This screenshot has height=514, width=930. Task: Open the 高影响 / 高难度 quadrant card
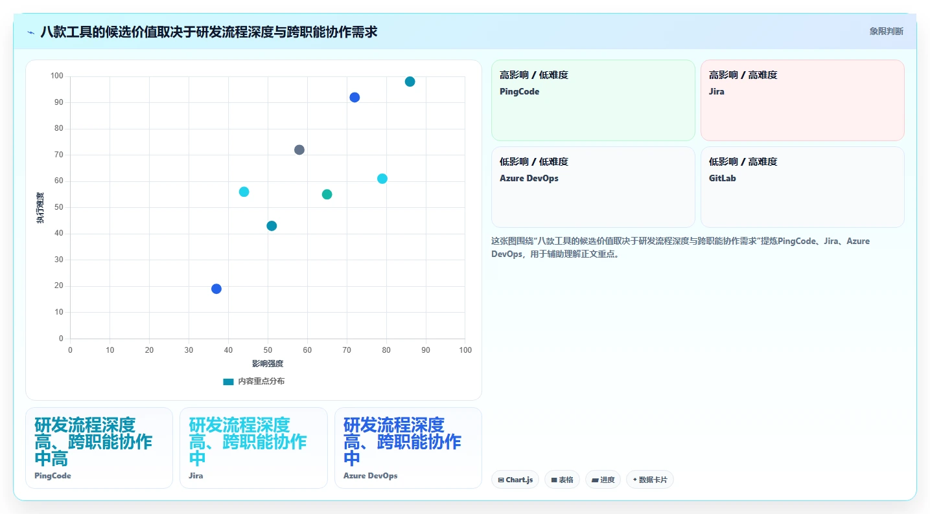[802, 100]
